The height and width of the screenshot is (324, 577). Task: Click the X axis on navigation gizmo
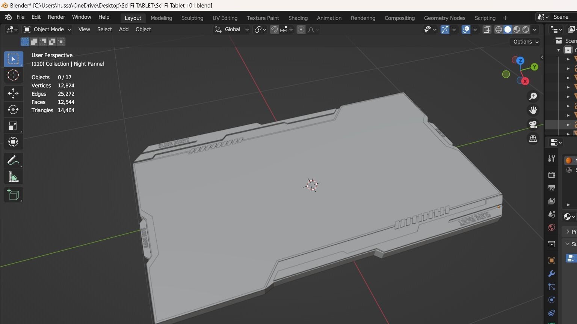coord(525,81)
